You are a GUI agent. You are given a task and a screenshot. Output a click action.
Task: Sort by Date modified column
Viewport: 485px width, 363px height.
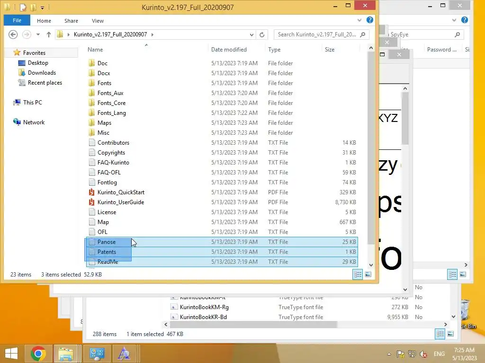(x=229, y=49)
